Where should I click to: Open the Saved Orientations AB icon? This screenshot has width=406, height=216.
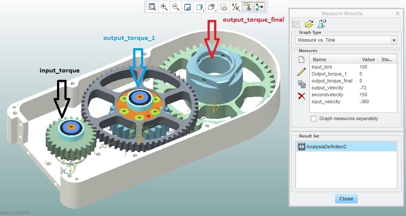point(211,7)
